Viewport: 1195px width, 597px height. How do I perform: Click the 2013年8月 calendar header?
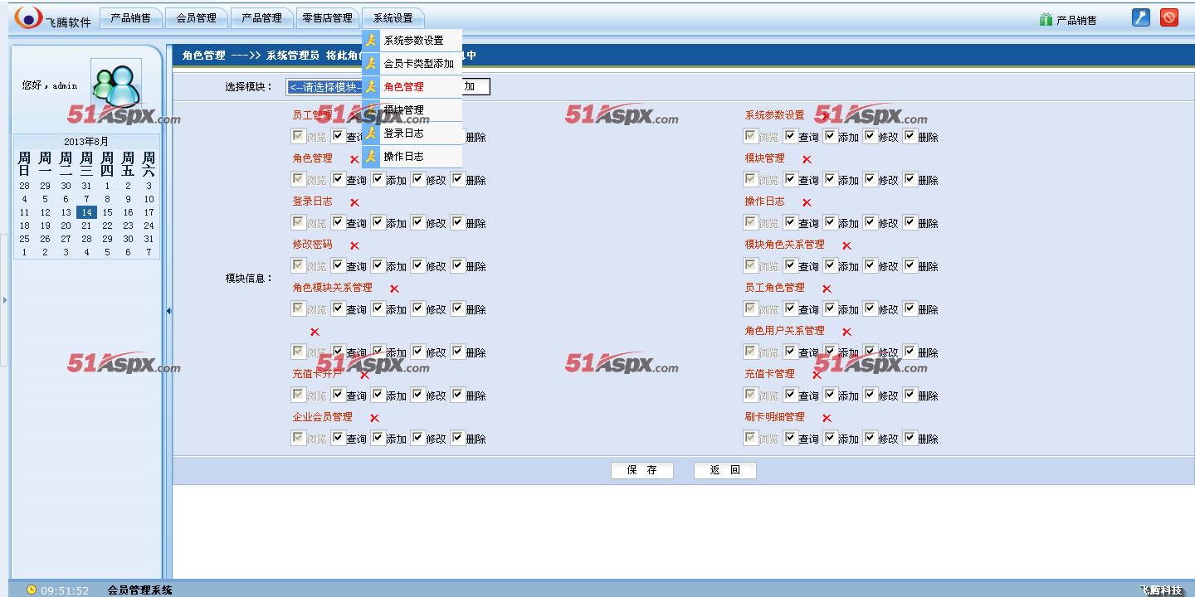tap(86, 142)
